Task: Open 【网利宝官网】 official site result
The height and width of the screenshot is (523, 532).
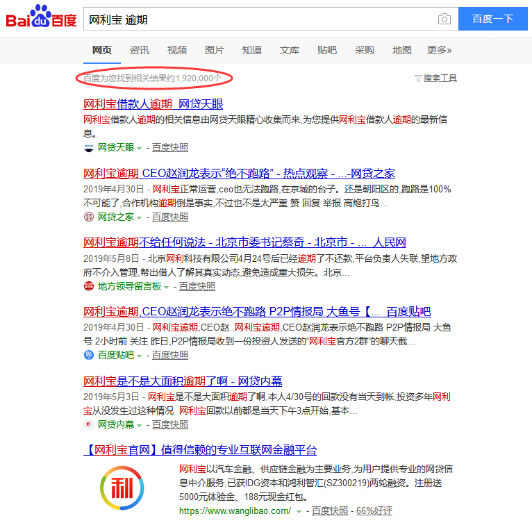Action: (x=200, y=450)
